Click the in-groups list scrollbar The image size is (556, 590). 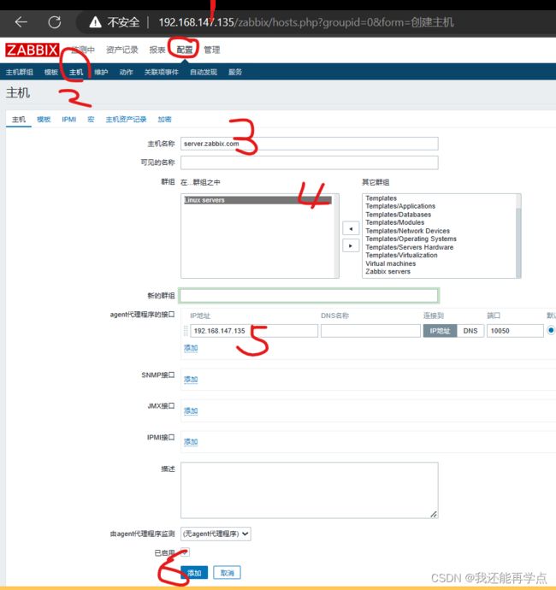coord(336,236)
